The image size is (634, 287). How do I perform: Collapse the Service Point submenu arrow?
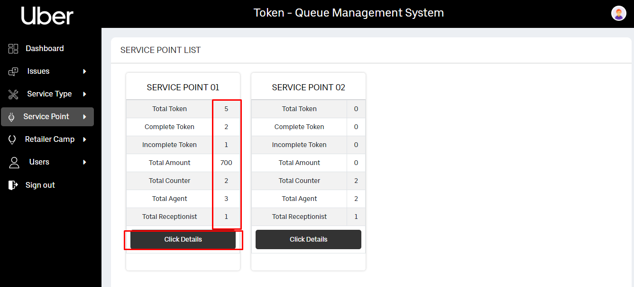point(85,117)
